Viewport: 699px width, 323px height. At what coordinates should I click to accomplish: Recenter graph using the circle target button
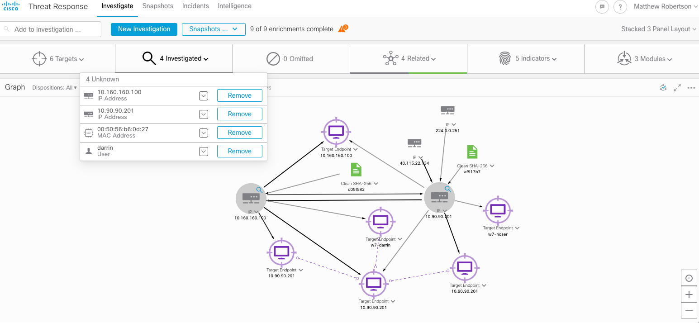689,278
